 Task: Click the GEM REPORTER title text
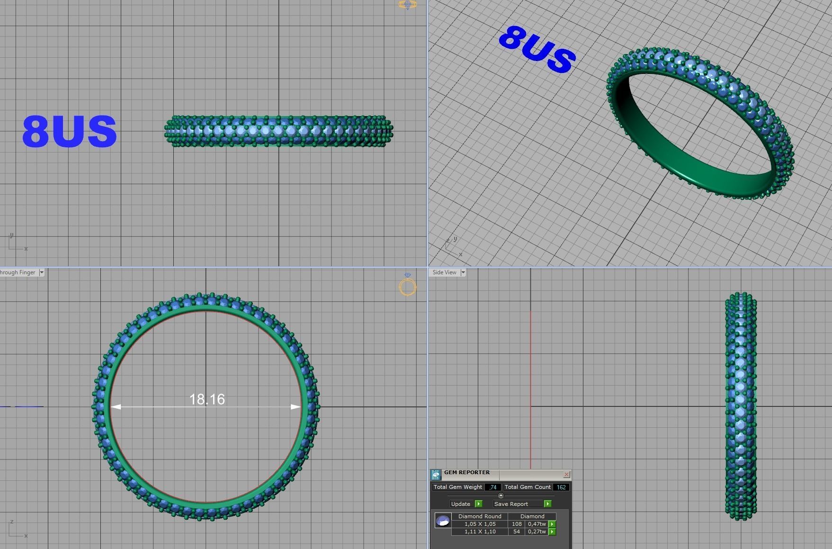coord(467,472)
